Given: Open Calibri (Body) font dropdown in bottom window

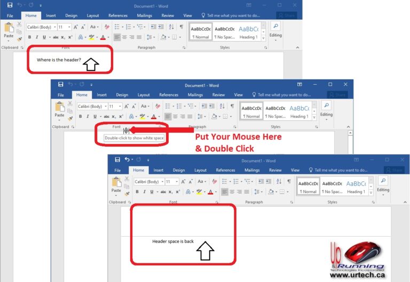Looking at the screenshot, I should click(149, 182).
